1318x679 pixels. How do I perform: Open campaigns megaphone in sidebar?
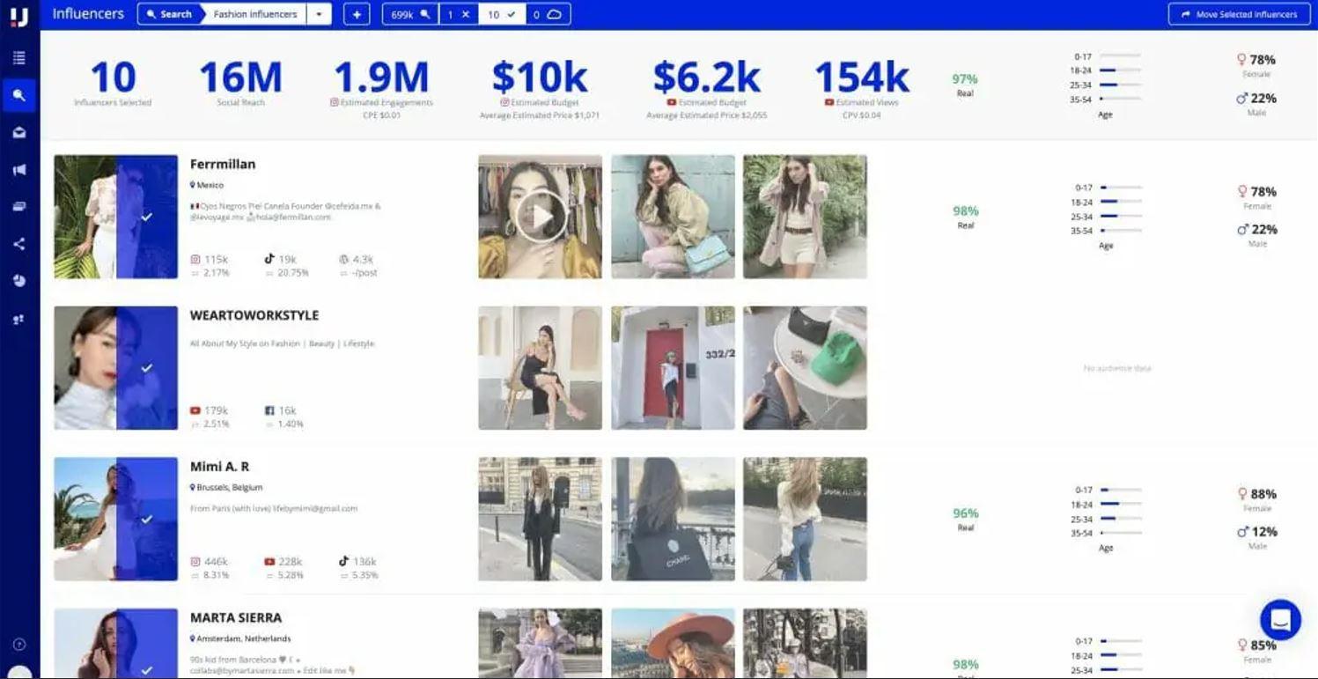[19, 170]
